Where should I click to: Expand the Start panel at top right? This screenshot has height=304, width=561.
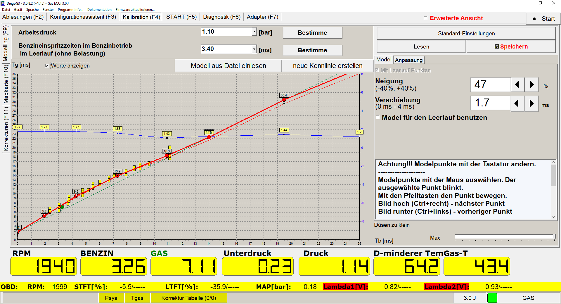coord(543,19)
